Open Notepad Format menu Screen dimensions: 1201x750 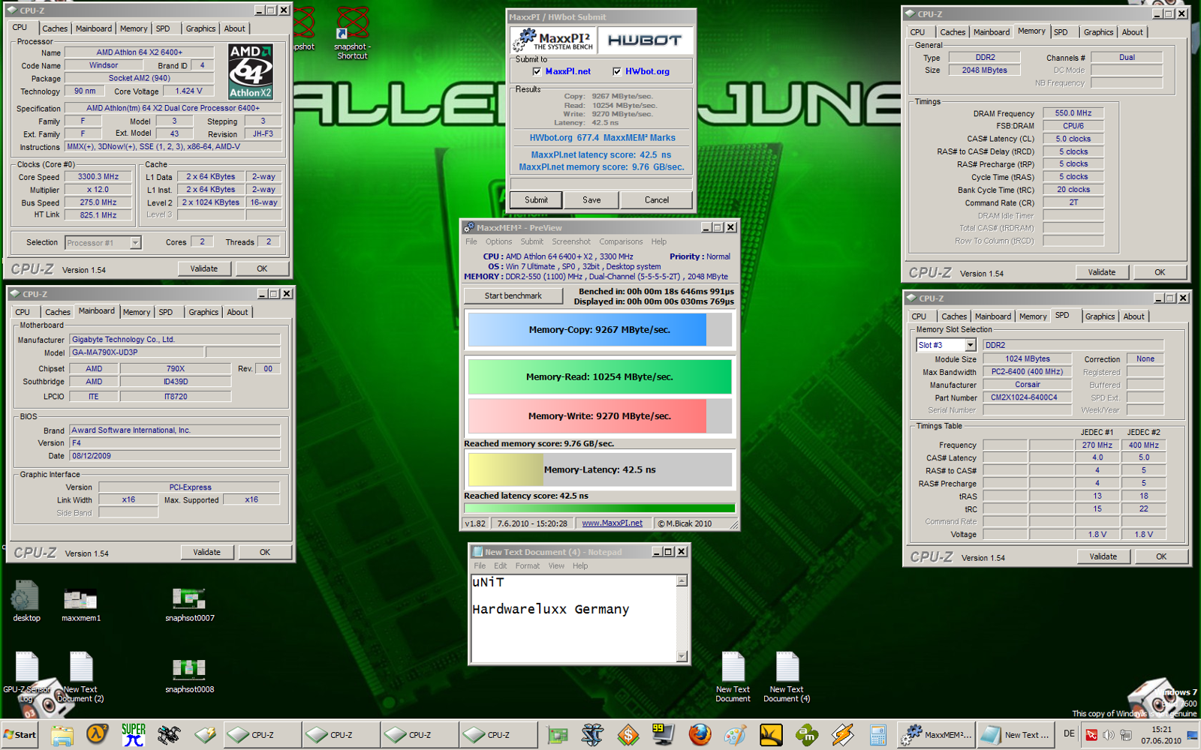(527, 565)
